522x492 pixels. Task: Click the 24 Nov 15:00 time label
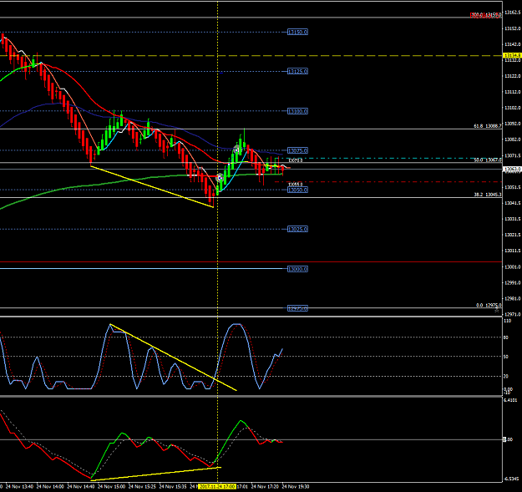coord(112,487)
